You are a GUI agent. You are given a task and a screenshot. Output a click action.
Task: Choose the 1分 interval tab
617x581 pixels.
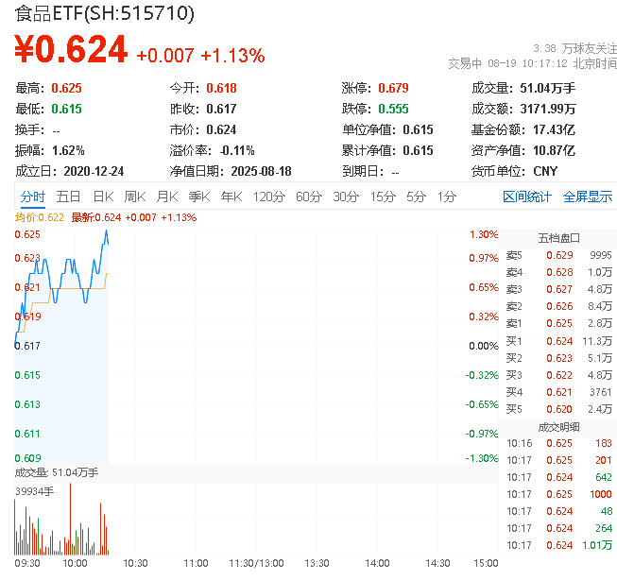[447, 197]
